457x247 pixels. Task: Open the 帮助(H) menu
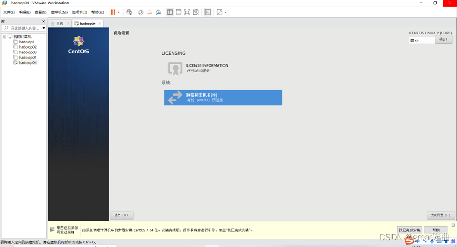[97, 12]
